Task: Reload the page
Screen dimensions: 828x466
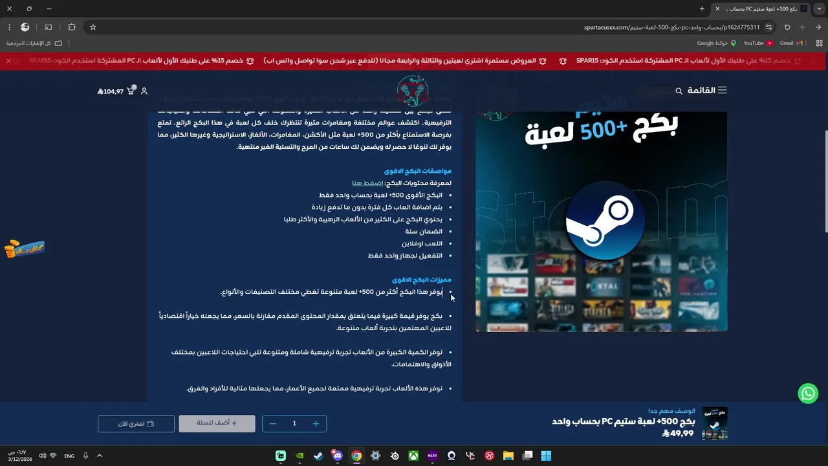Action: (x=787, y=27)
